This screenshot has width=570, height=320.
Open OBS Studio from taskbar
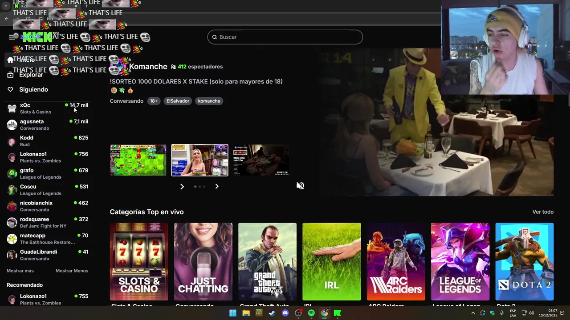point(298,313)
